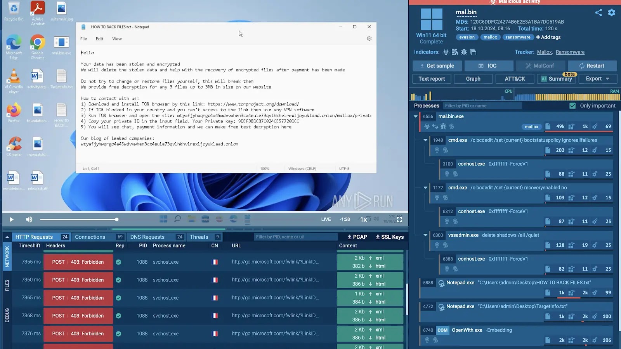Open the Google Chrome desktop icon
The width and height of the screenshot is (621, 349).
(38, 47)
